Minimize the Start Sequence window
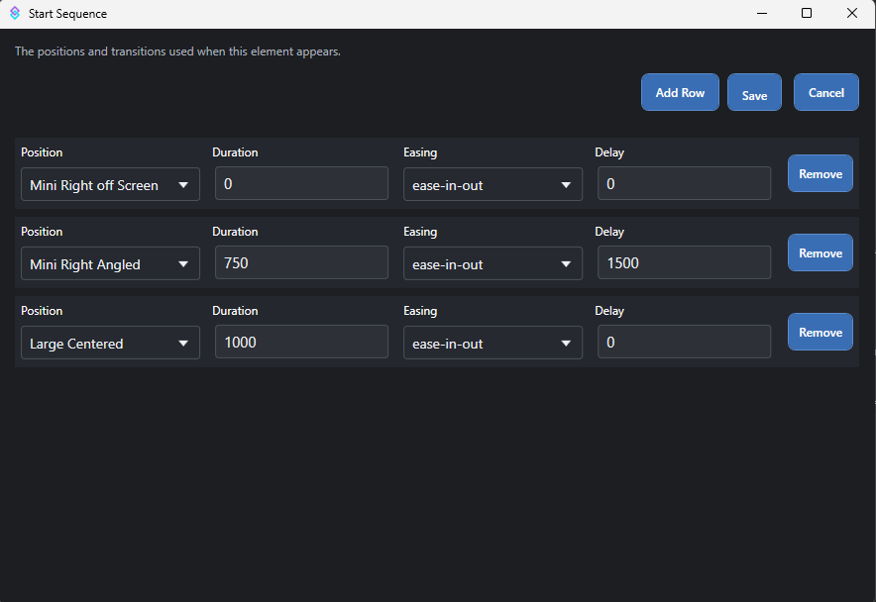Viewport: 876px width, 602px height. coord(762,13)
